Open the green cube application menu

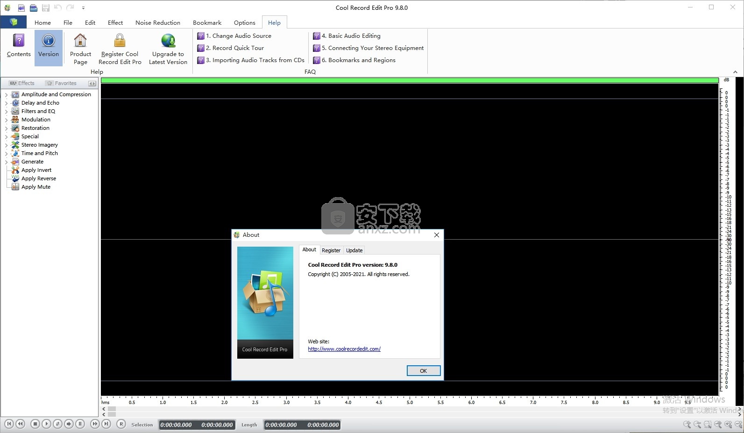coord(14,22)
